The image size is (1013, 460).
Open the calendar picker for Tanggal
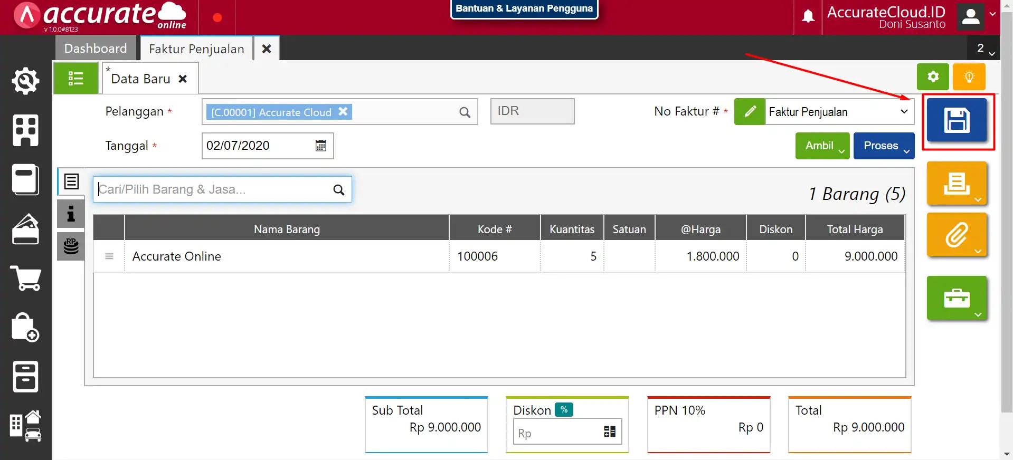point(320,146)
